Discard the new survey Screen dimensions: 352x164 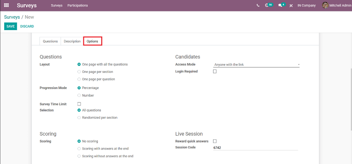point(27,26)
